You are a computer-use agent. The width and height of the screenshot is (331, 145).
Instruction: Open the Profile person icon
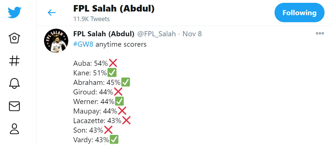(x=14, y=129)
